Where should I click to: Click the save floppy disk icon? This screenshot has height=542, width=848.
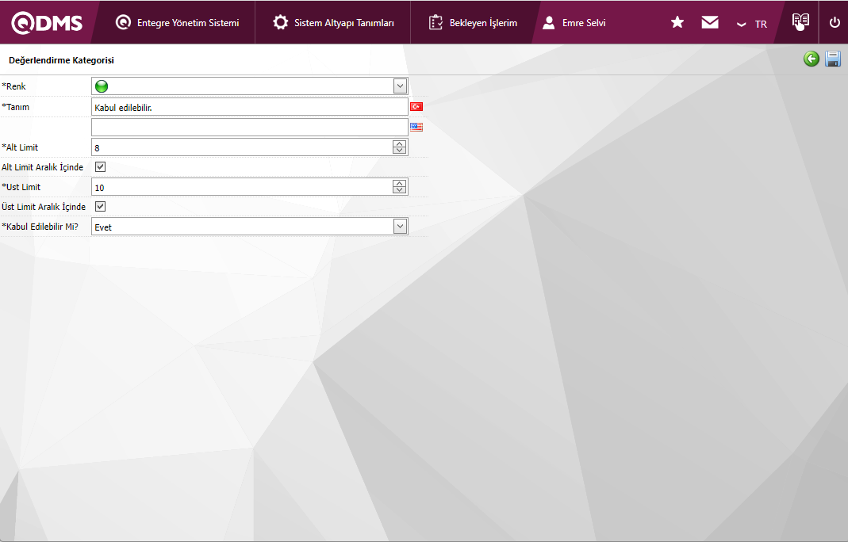[x=833, y=59]
